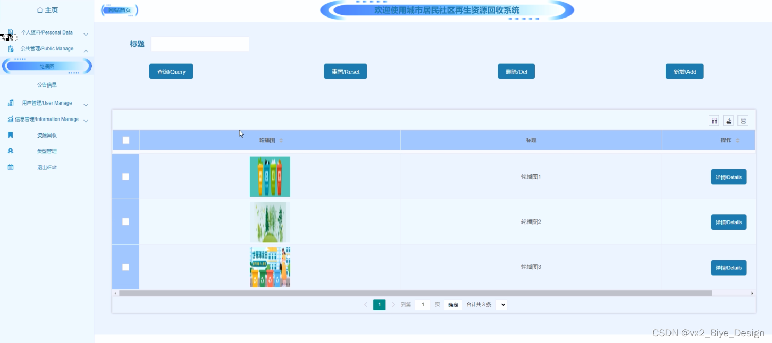This screenshot has width=772, height=343.
Task: Click horizontal scrollbar right arrow
Action: point(752,293)
